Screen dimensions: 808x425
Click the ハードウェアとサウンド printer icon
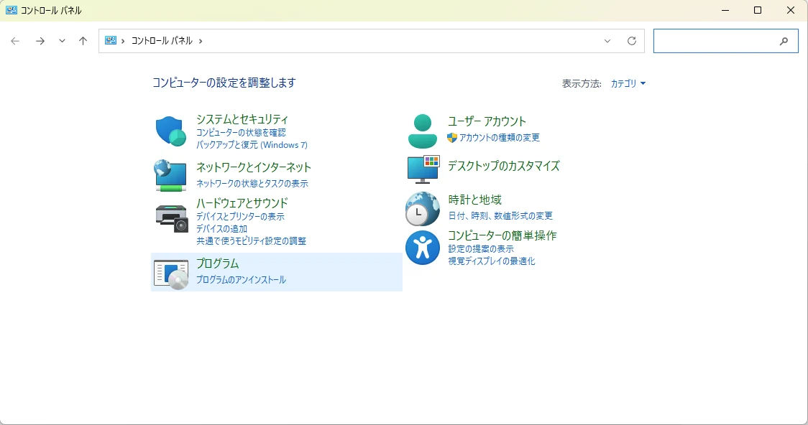click(x=172, y=218)
